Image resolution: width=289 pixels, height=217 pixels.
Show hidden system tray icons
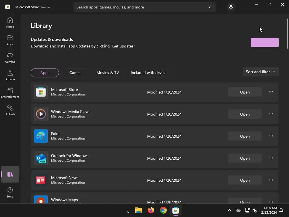pos(229,210)
